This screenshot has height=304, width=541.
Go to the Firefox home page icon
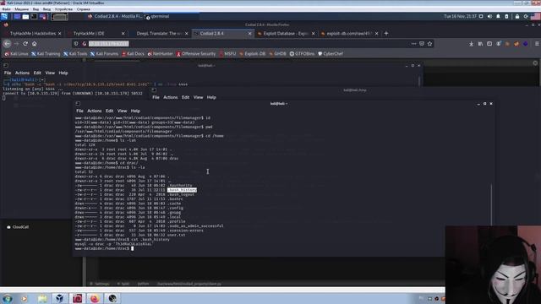[x=34, y=44]
